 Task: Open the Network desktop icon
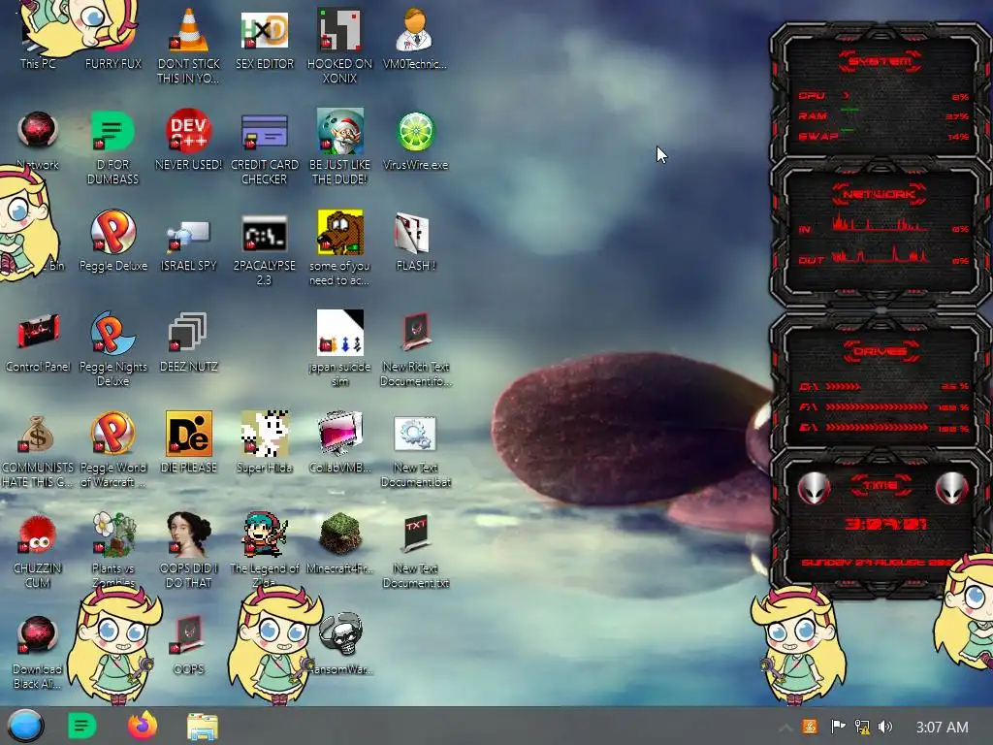38,131
